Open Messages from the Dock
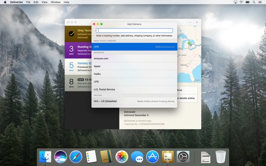The width and height of the screenshot is (266, 166). pos(137,157)
